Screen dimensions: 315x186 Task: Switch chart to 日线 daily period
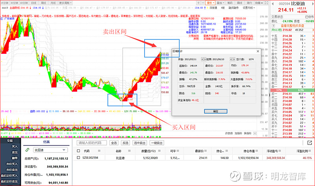pos(34,3)
